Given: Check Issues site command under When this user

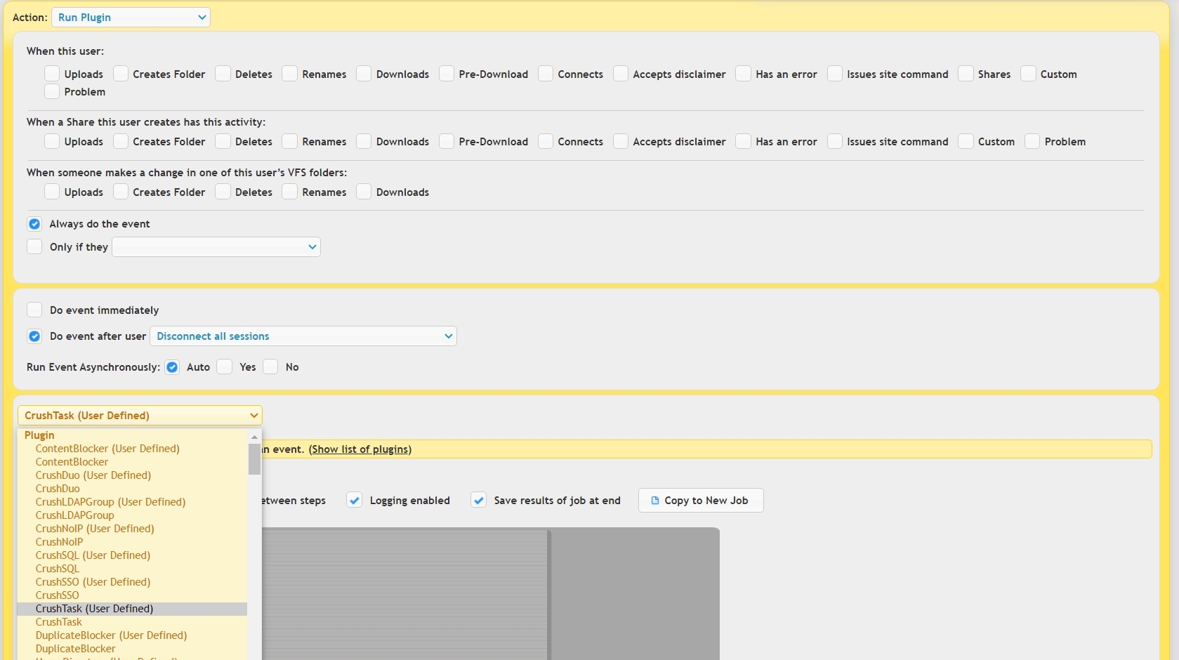Looking at the screenshot, I should click(835, 74).
